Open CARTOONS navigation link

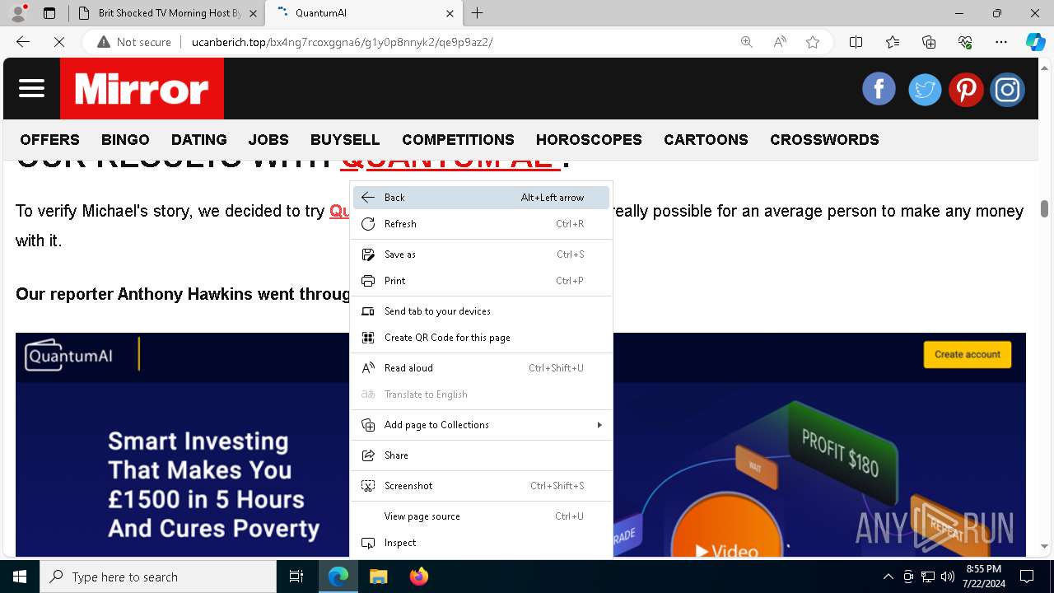[x=706, y=140]
